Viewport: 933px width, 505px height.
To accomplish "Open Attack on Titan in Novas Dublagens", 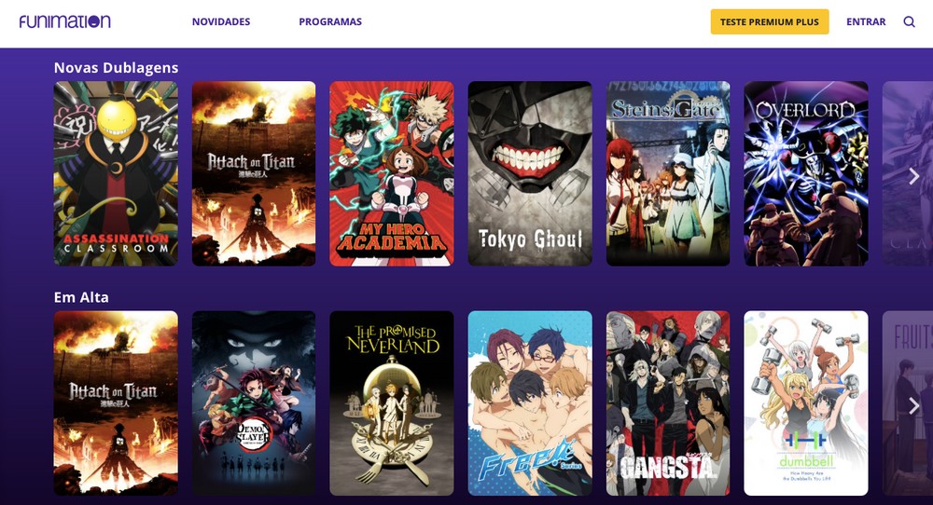I will 254,173.
